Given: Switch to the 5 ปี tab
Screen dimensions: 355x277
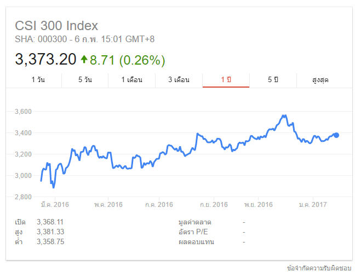Looking at the screenshot, I should pyautogui.click(x=273, y=80).
